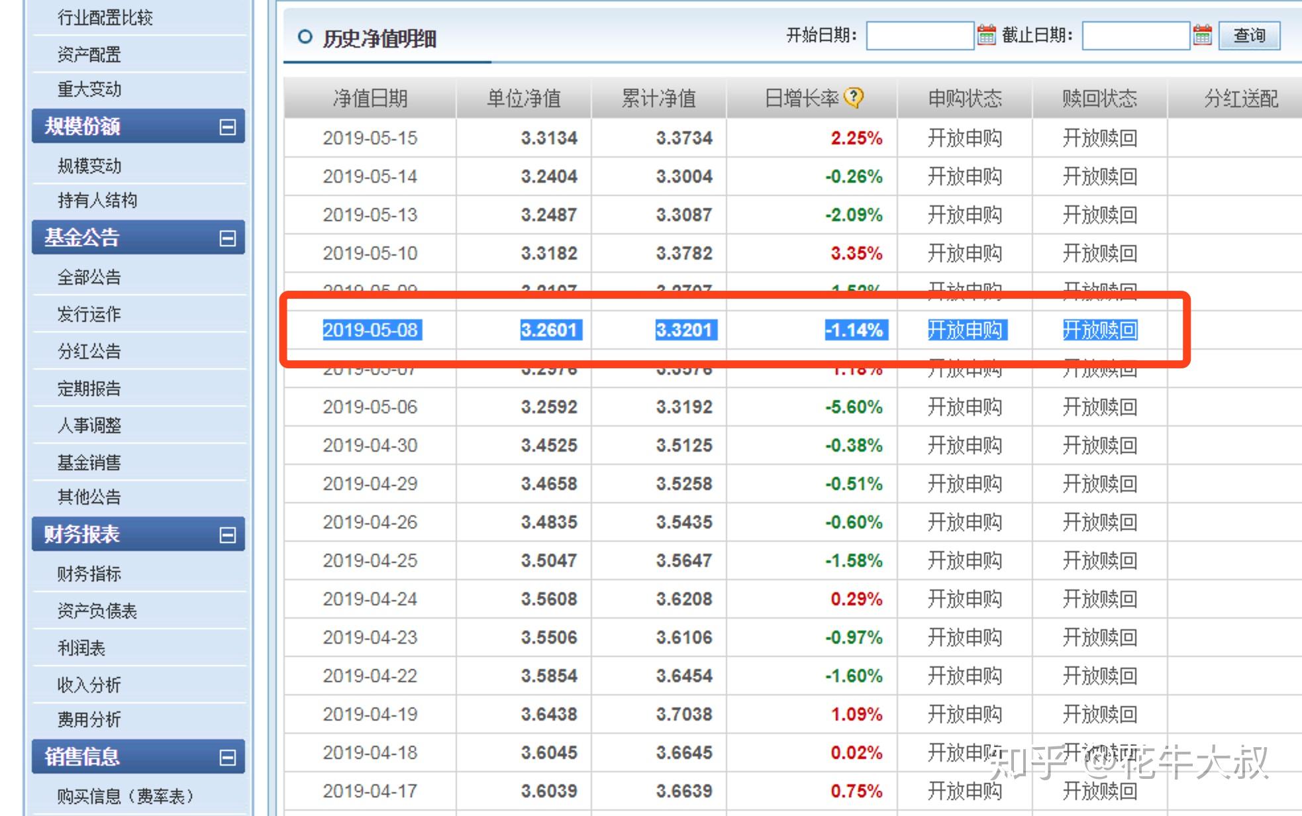Viewport: 1302px width, 816px height.
Task: Select the date cell 2019-05-06
Action: [370, 407]
